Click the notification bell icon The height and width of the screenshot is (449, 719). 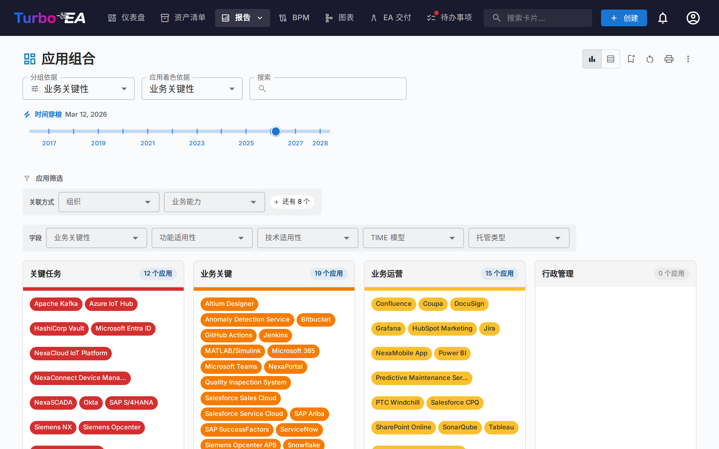[x=663, y=18]
